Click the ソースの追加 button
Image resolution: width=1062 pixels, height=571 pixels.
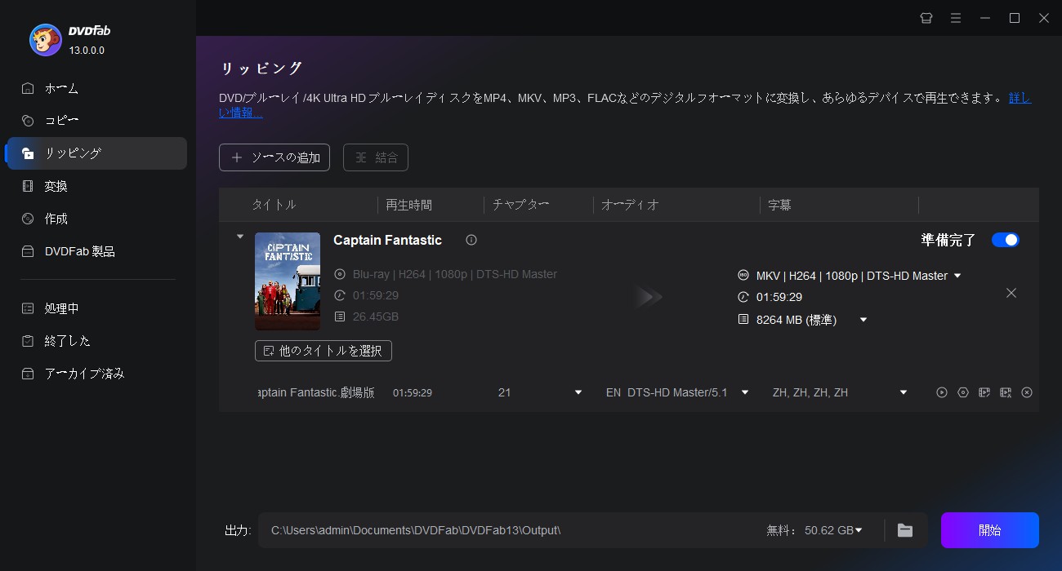pyautogui.click(x=274, y=157)
